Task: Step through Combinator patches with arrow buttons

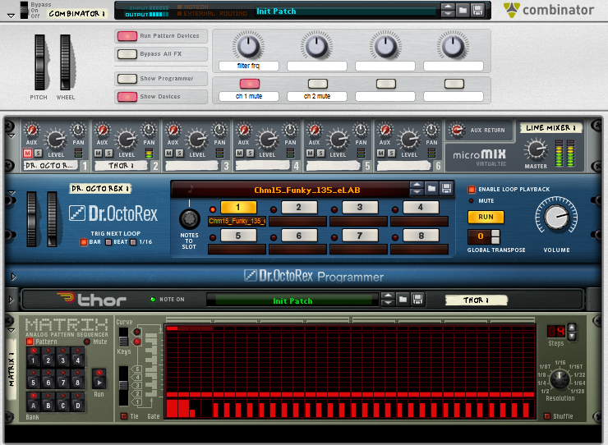Action: click(448, 10)
